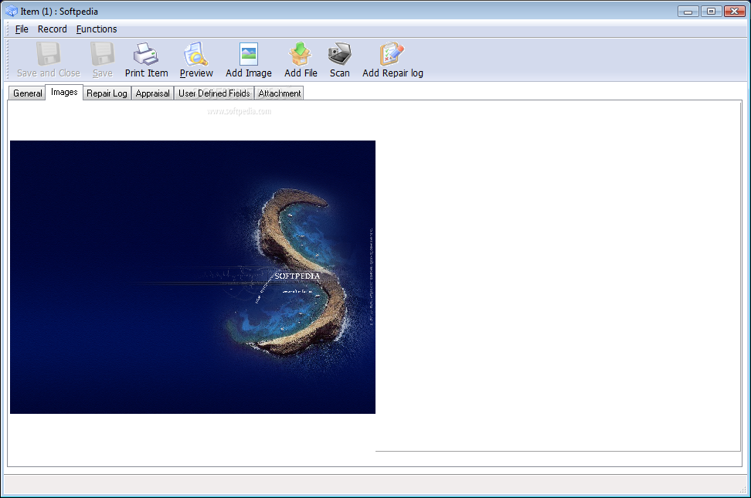The width and height of the screenshot is (751, 498).
Task: Open the Record menu
Action: (53, 29)
